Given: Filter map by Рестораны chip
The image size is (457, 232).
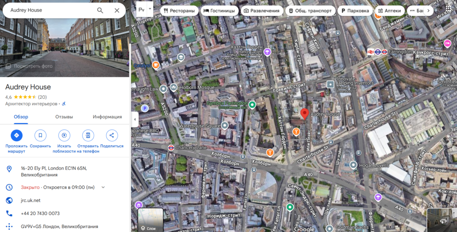Looking at the screenshot, I should click(x=179, y=10).
